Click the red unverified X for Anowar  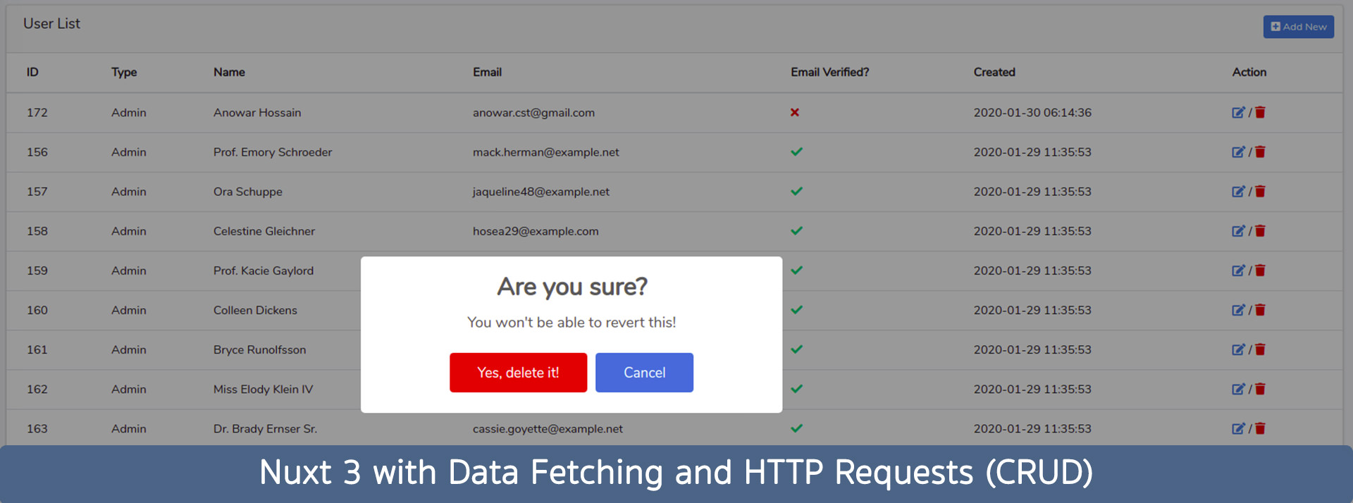795,113
